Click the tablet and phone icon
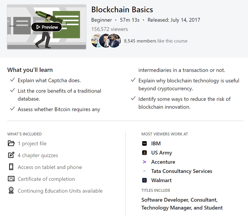 click(x=11, y=167)
